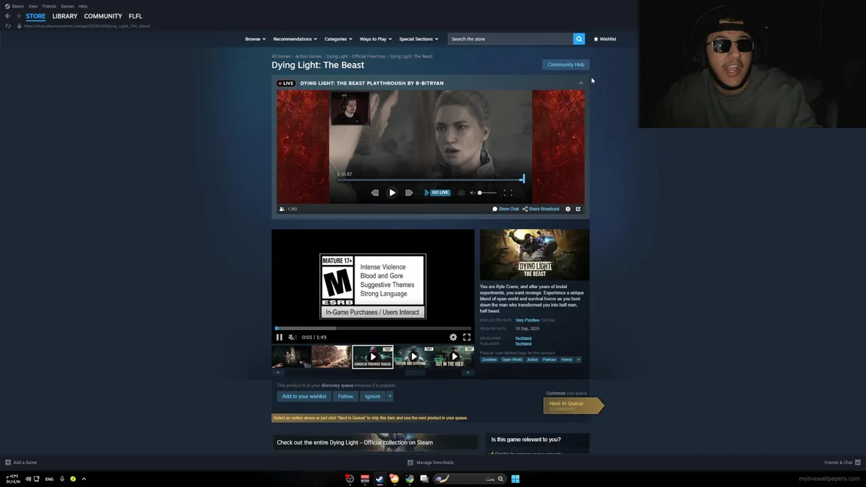This screenshot has height=487, width=866.
Task: Open the STORE tab
Action: [36, 16]
